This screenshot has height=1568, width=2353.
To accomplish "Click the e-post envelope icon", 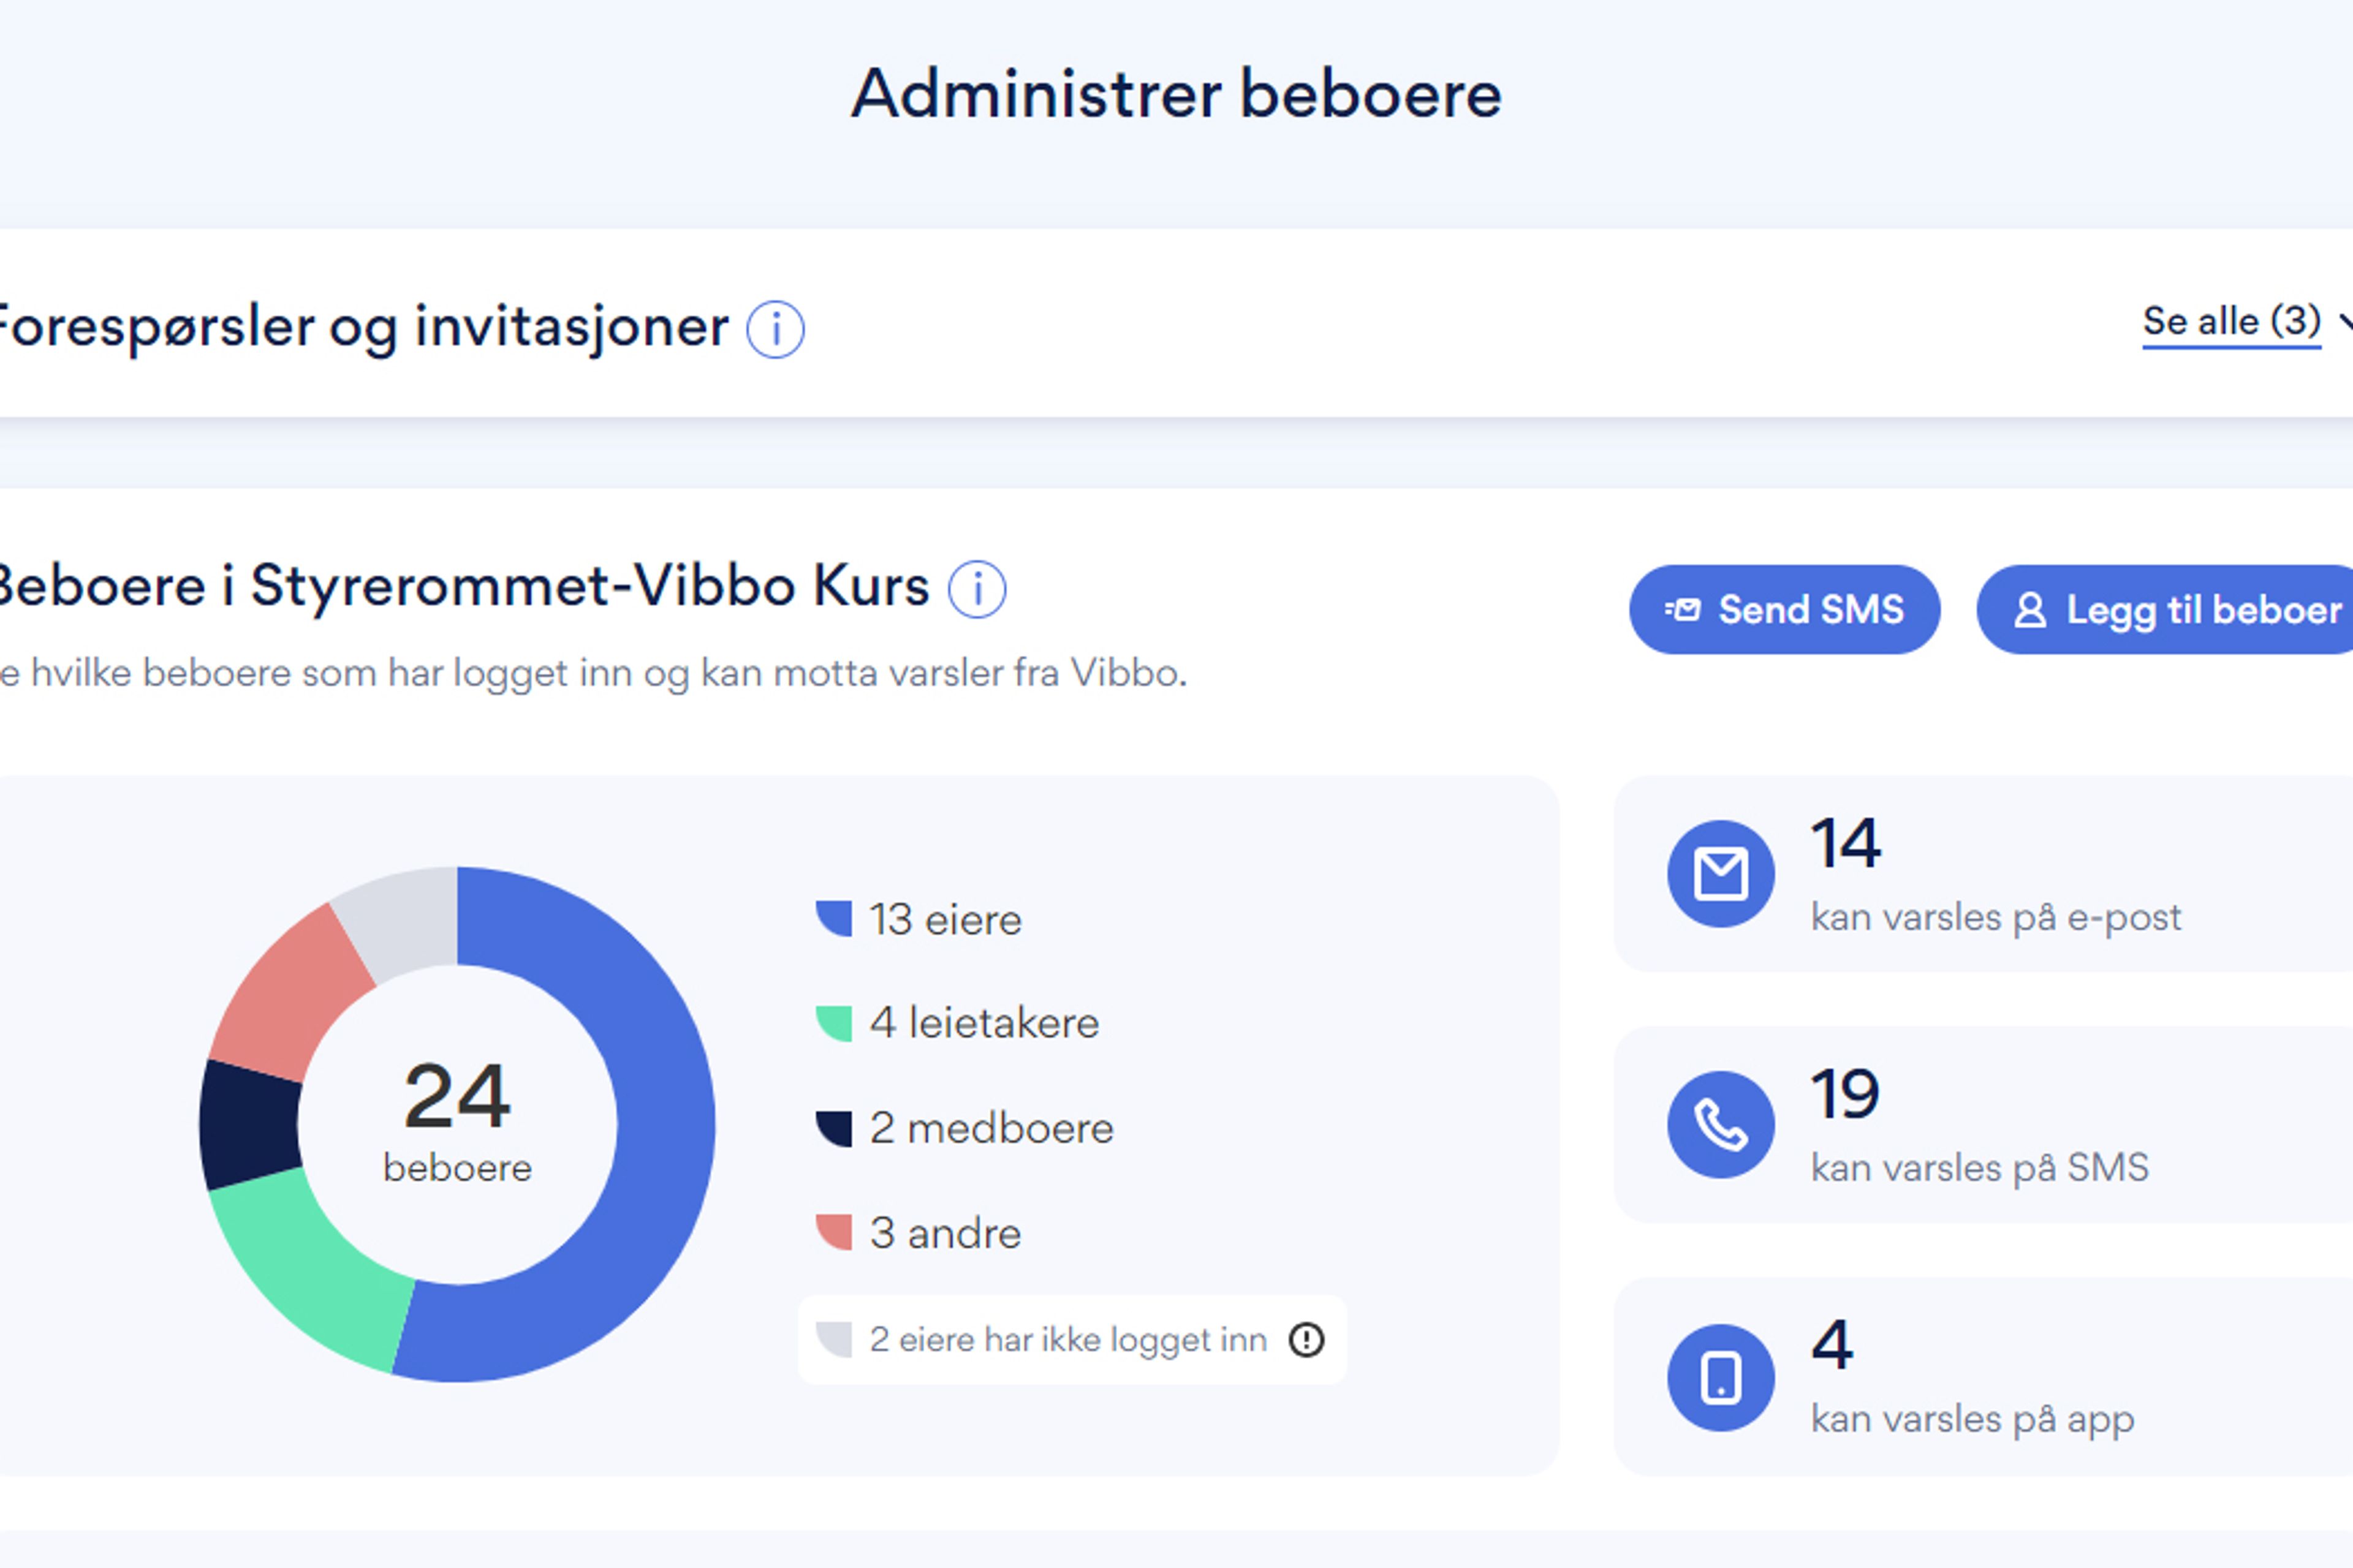I will tap(1721, 874).
